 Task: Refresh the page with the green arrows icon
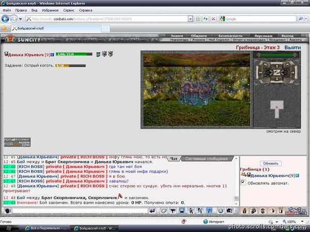[206, 19]
